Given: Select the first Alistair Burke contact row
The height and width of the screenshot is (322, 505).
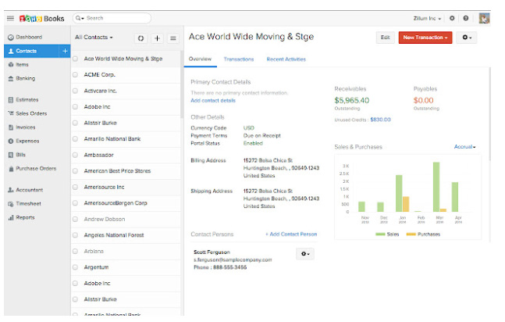Looking at the screenshot, I should [x=126, y=123].
